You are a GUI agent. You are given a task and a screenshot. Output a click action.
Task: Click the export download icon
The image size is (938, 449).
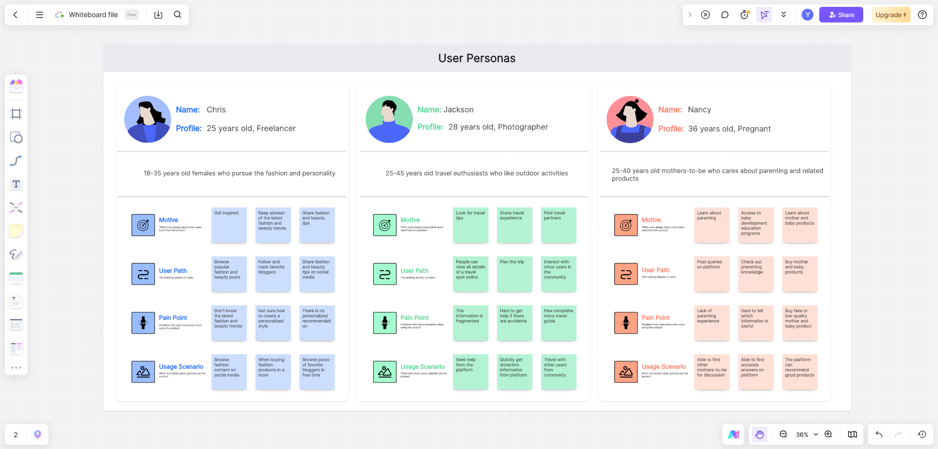point(158,15)
